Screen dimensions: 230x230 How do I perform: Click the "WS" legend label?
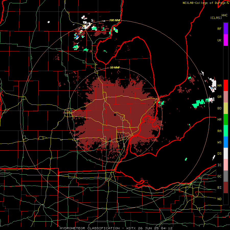pyautogui.click(x=219, y=142)
